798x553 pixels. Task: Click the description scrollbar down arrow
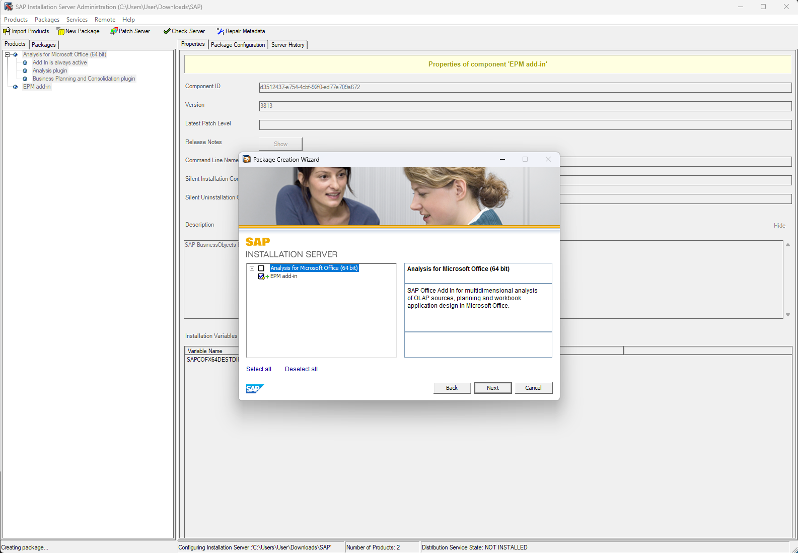pyautogui.click(x=788, y=315)
